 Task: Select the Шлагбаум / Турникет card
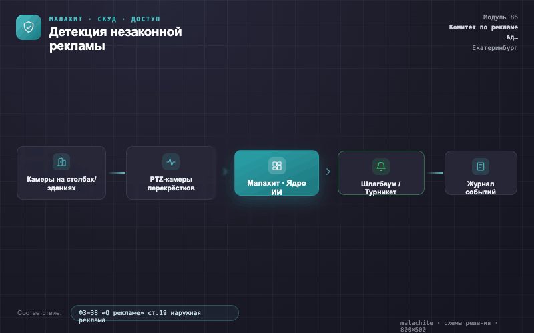[381, 173]
